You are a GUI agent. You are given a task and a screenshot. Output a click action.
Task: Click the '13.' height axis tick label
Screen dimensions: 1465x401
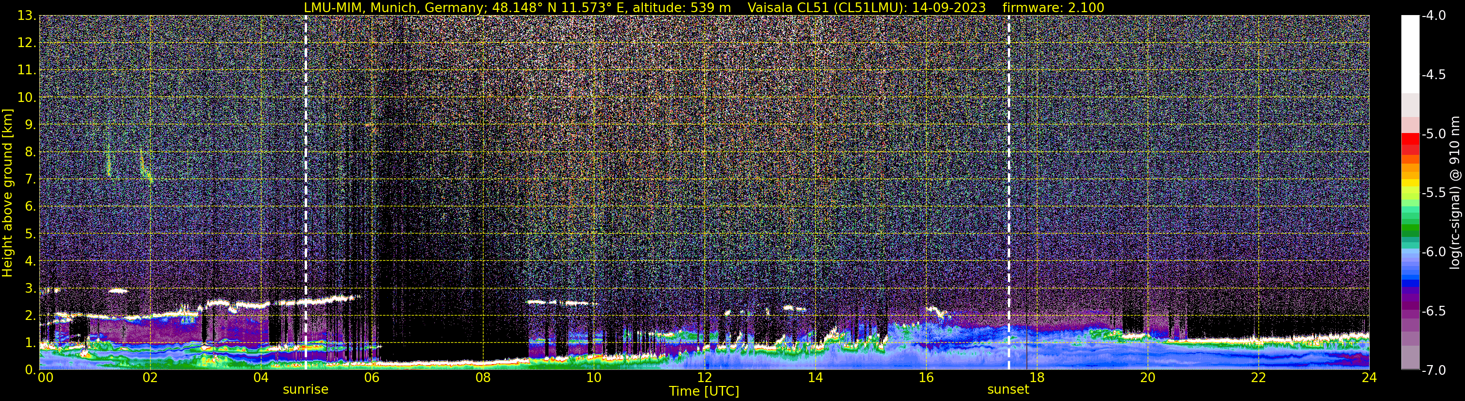click(x=27, y=16)
